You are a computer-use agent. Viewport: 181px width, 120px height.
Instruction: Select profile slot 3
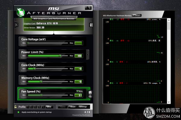[36, 107]
